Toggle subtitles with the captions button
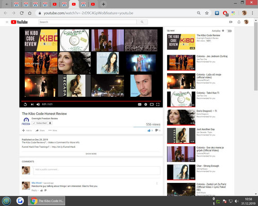This screenshot has height=206, width=258. click(x=140, y=105)
